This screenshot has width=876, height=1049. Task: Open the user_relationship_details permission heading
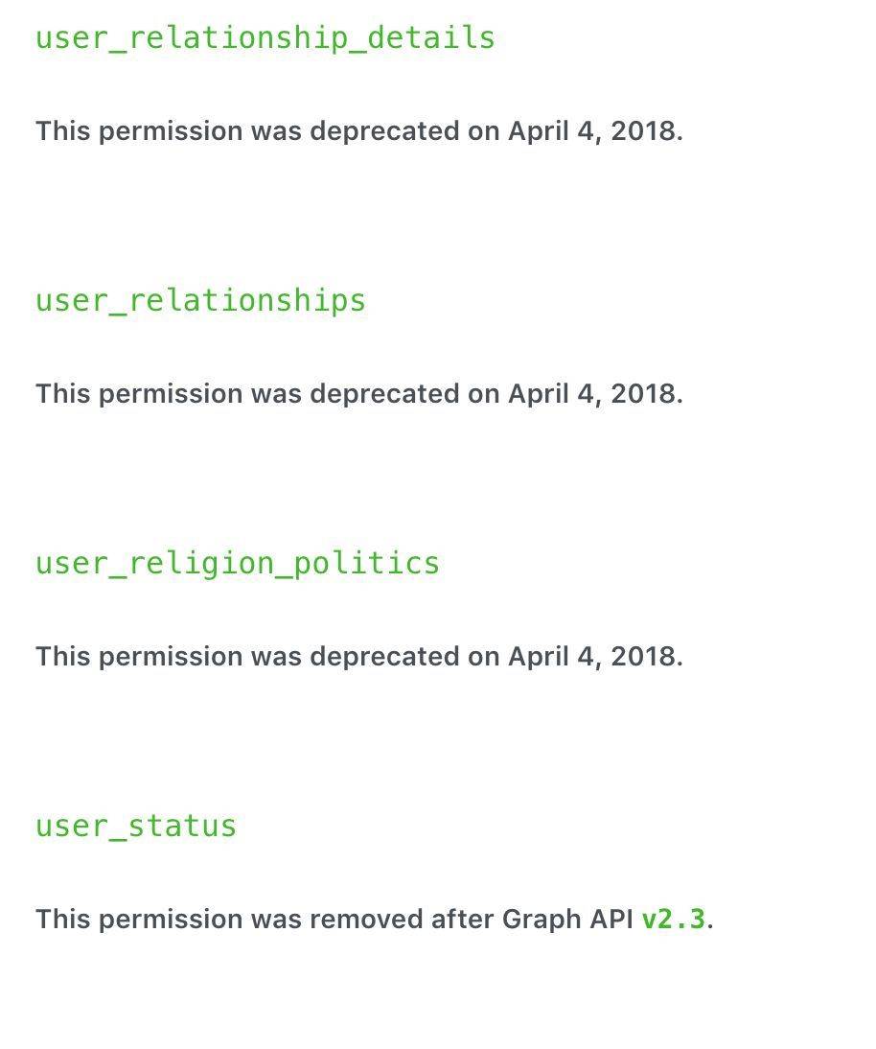point(265,37)
